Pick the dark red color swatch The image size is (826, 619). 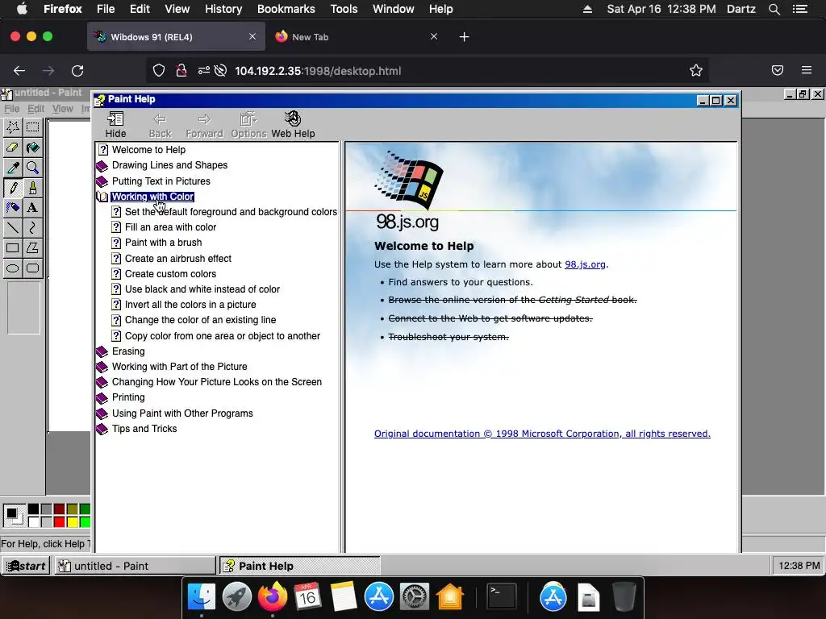tap(59, 509)
